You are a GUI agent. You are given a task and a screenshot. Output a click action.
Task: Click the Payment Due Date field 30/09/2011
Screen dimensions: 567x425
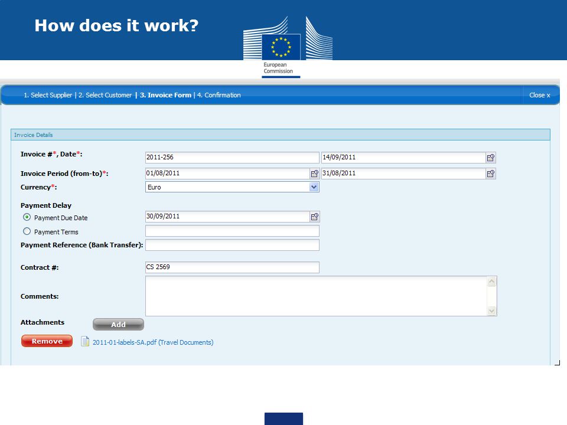[x=227, y=217]
